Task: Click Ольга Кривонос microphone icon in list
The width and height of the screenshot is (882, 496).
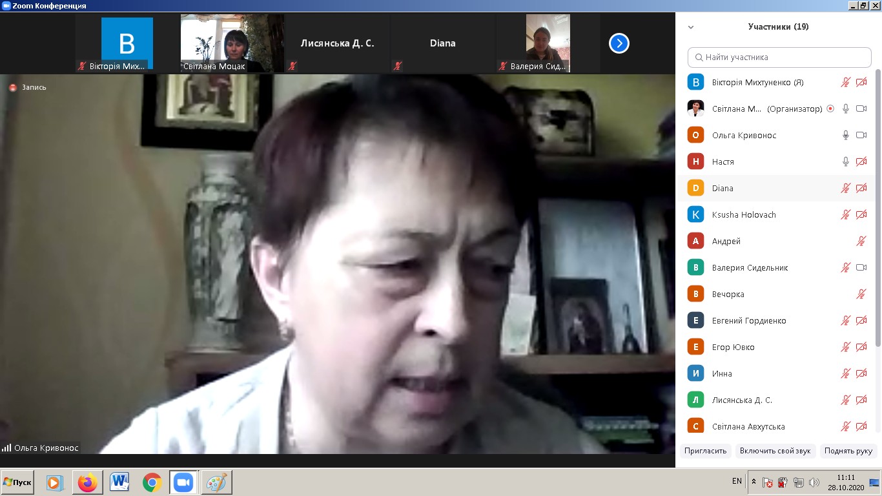Action: tap(845, 135)
